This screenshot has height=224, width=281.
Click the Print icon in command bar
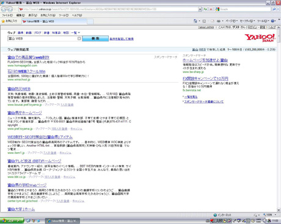point(219,21)
